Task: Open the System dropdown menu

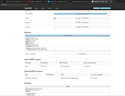Action: (43, 8)
